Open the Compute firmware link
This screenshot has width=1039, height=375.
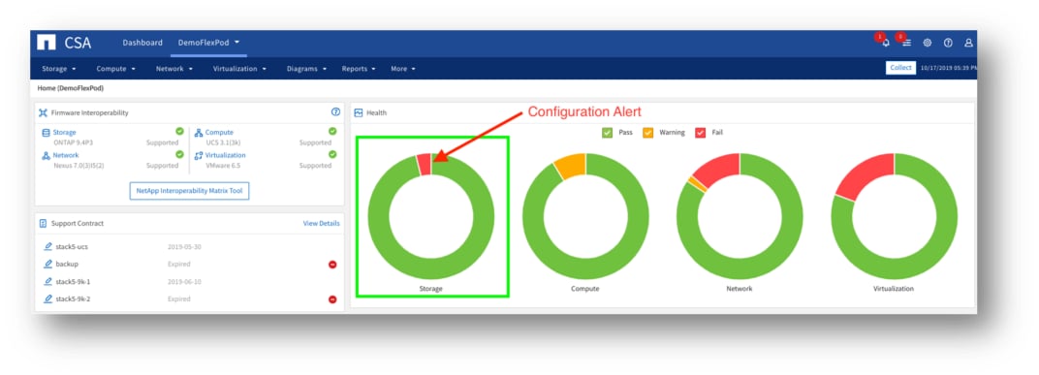219,133
